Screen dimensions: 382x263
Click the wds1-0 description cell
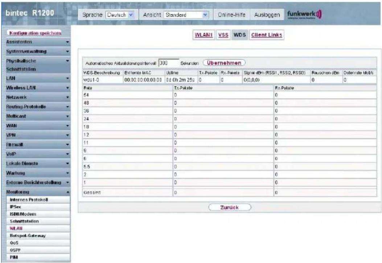click(103, 80)
